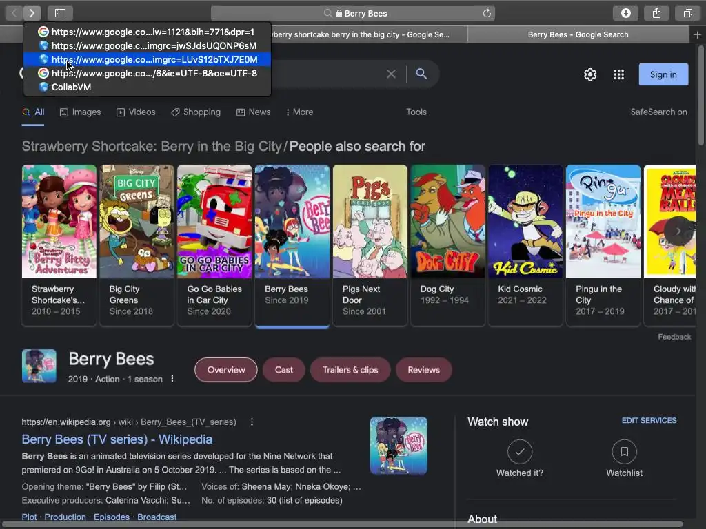Reload the page with the refresh icon

[487, 13]
